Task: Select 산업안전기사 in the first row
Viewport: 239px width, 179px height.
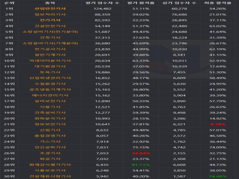Action: point(50,9)
